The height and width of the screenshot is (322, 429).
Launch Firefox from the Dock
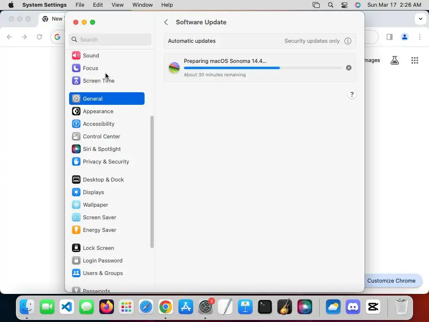click(106, 306)
